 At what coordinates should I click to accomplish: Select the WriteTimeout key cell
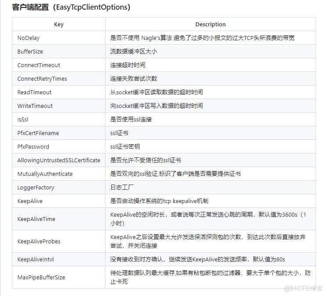point(58,106)
